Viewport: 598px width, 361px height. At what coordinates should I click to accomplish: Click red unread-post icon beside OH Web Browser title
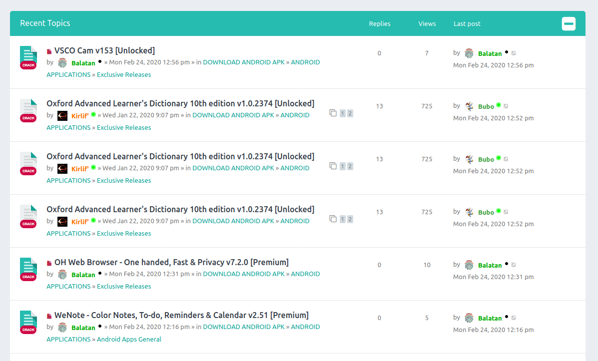(49, 263)
